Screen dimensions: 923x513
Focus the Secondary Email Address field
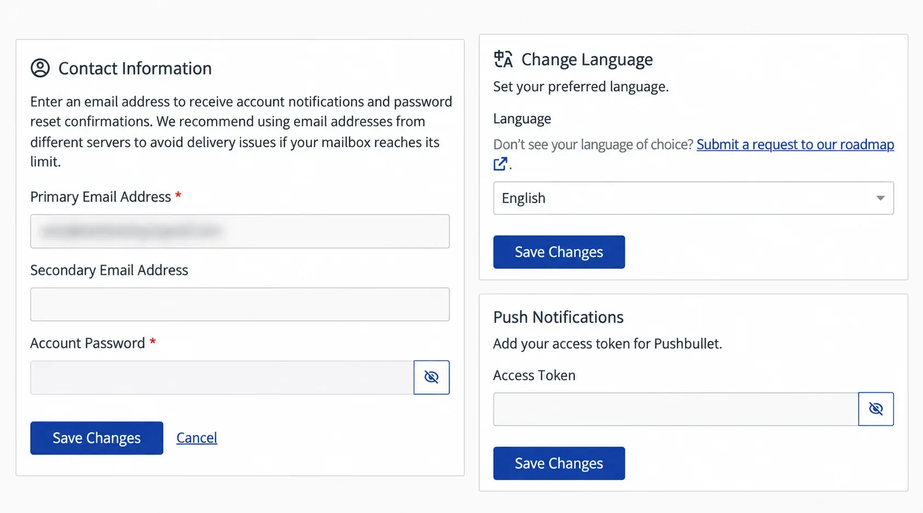pos(240,304)
